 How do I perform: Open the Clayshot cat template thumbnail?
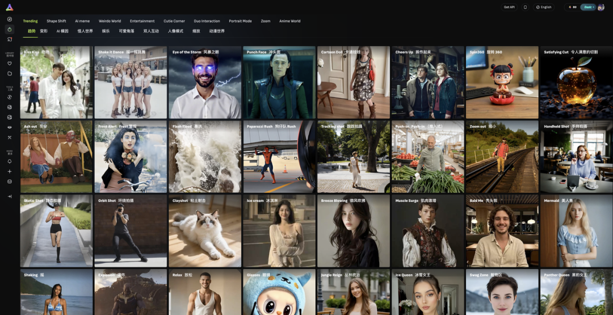[205, 231]
